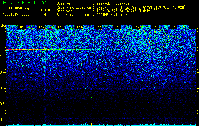Viewport: 199px width, 126px height.
Task: Click the 1053 time label
Action: point(60,27)
